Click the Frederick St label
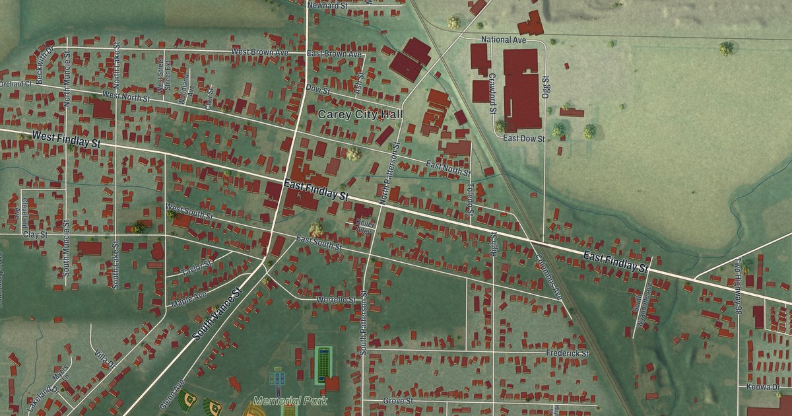792x416 pixels. pyautogui.click(x=568, y=354)
